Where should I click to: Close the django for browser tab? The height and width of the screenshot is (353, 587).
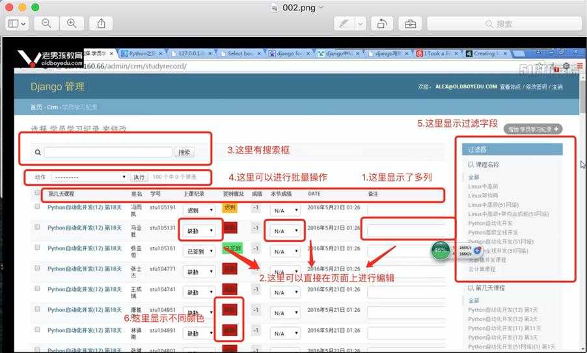tap(308, 54)
